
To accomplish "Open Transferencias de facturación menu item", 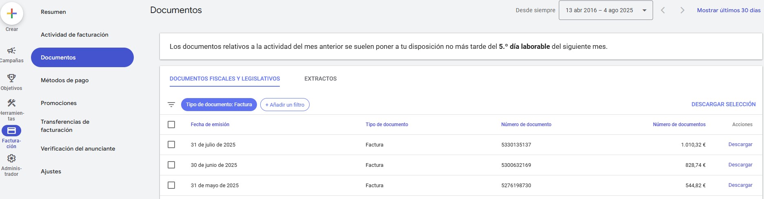I will [x=65, y=126].
